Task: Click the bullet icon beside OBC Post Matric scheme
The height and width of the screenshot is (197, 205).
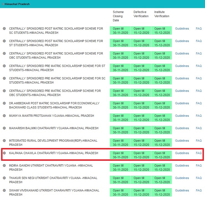Action: 4,53
